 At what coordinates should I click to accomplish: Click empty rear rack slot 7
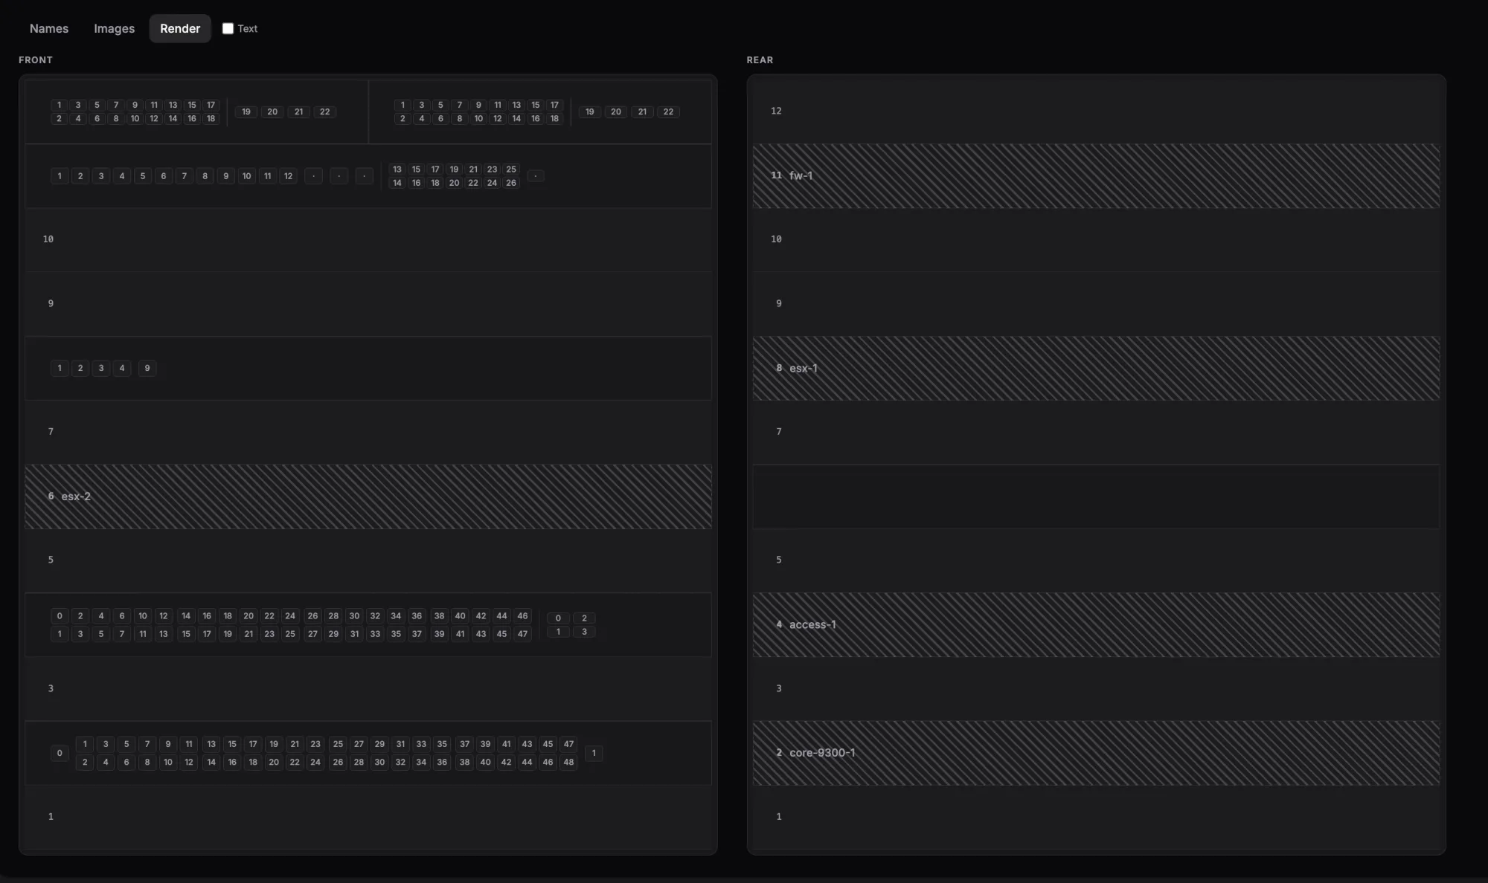pos(1096,432)
